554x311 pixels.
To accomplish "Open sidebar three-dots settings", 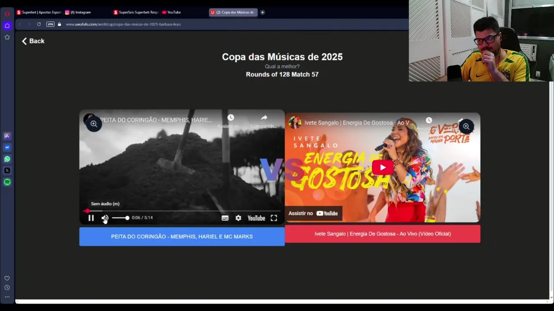I will click(x=7, y=297).
